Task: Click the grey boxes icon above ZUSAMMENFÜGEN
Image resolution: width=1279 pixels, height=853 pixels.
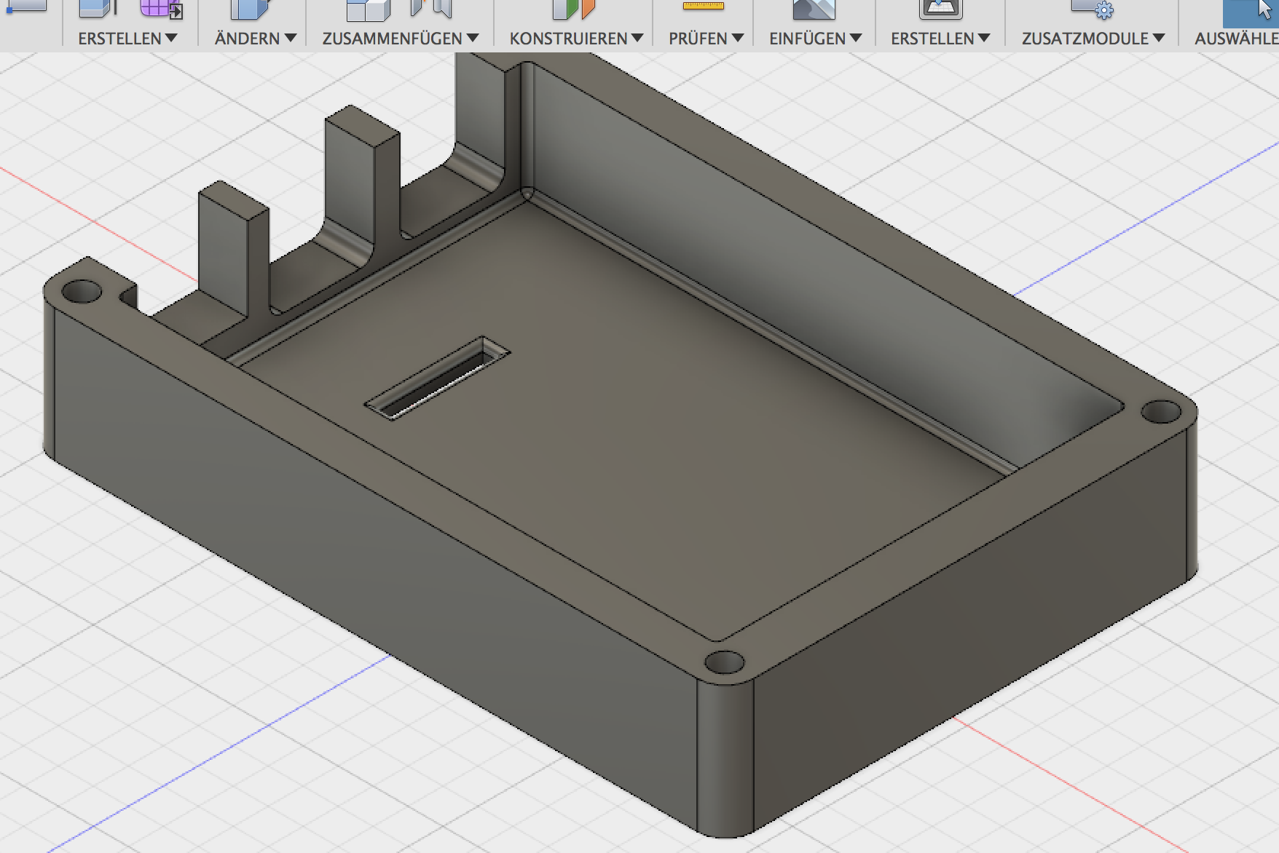Action: 369,9
